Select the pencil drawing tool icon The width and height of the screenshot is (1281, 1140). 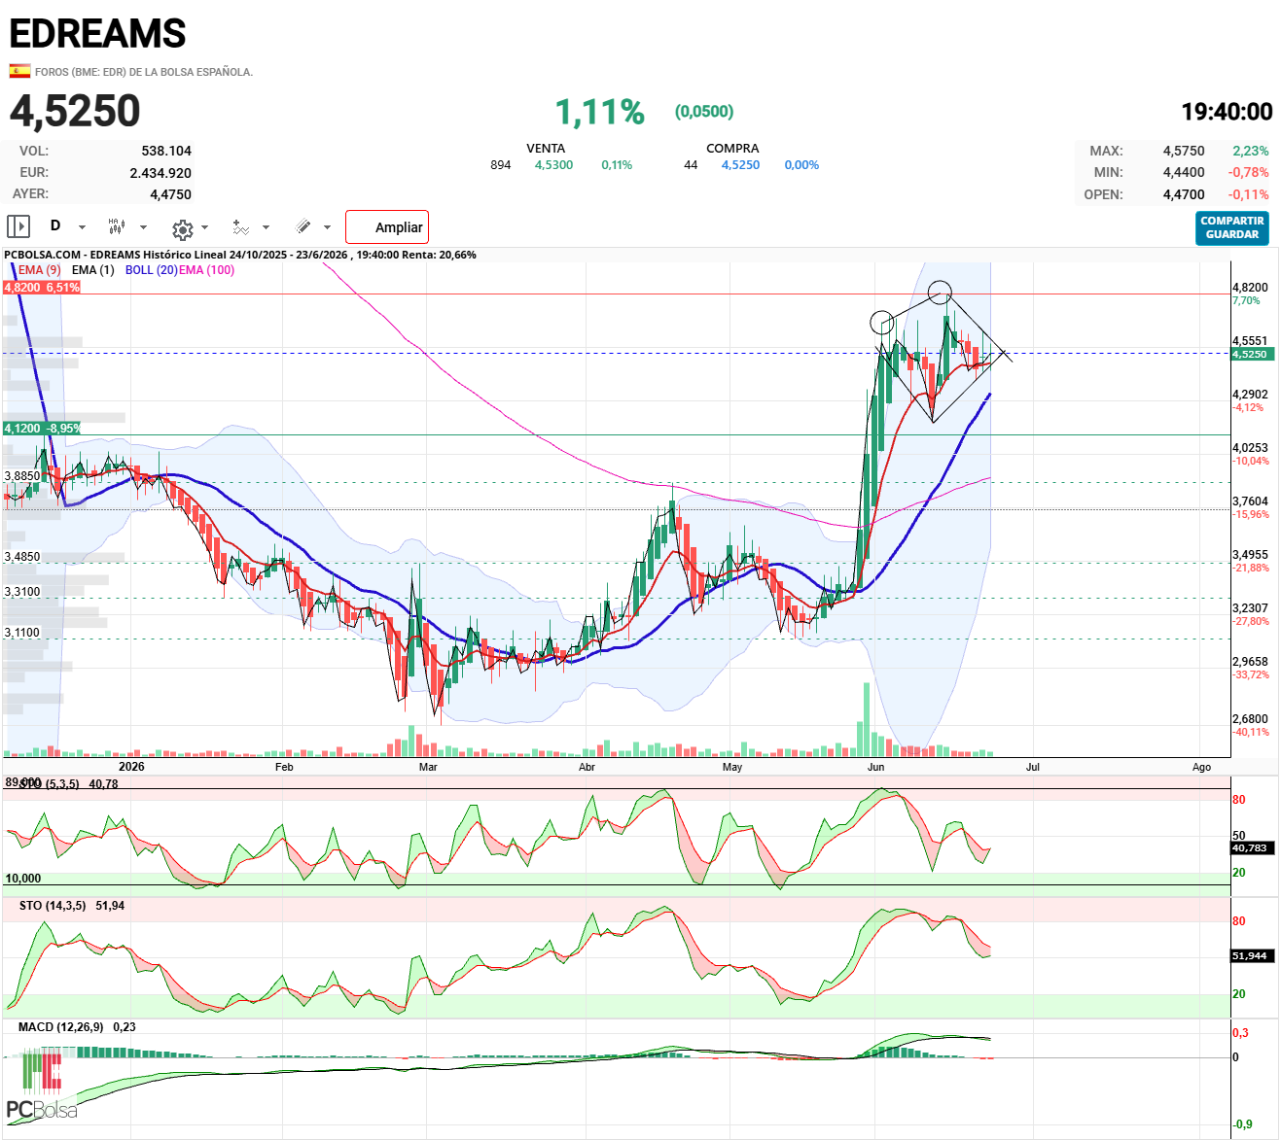(x=303, y=226)
